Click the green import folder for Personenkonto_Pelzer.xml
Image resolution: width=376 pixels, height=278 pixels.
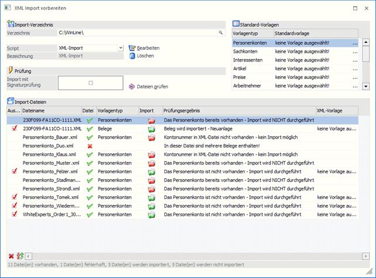click(x=151, y=171)
